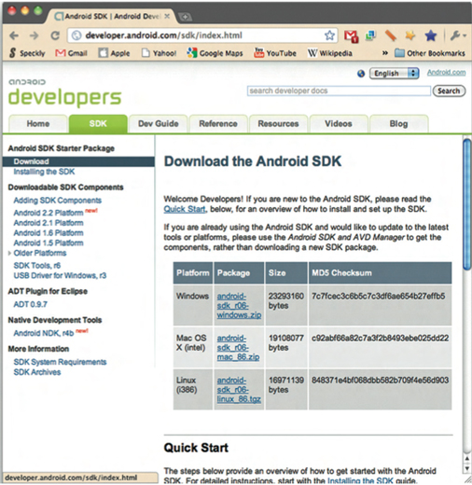Viewport: 472px width, 485px height.
Task: Click the vertical scrollbar thumb
Action: tap(466, 204)
